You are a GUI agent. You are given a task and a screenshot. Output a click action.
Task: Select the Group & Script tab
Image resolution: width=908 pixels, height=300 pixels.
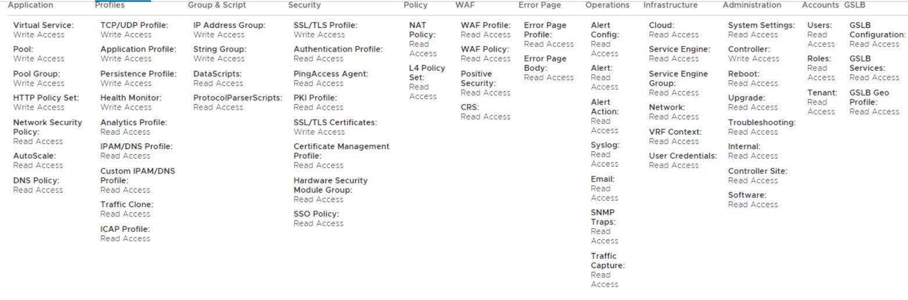(217, 5)
